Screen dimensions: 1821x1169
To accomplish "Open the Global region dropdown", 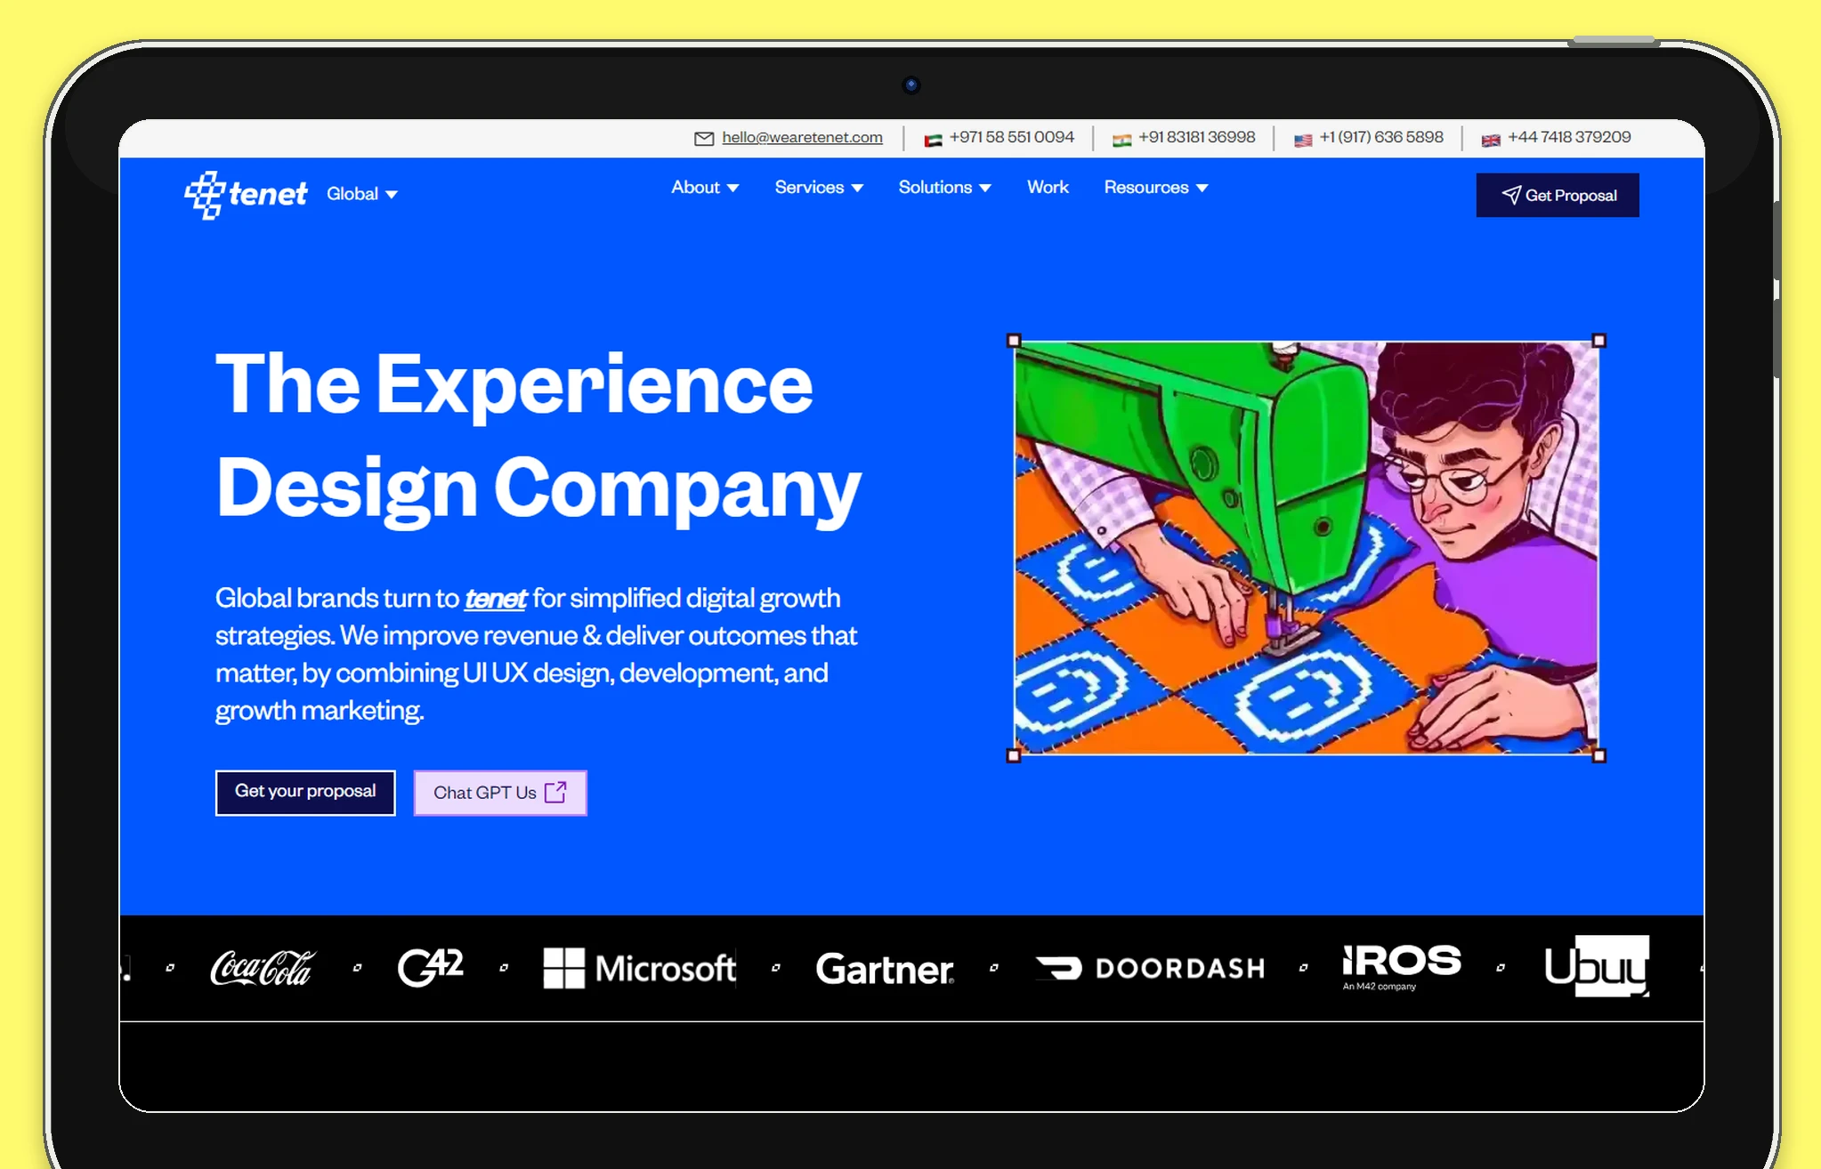I will [362, 194].
